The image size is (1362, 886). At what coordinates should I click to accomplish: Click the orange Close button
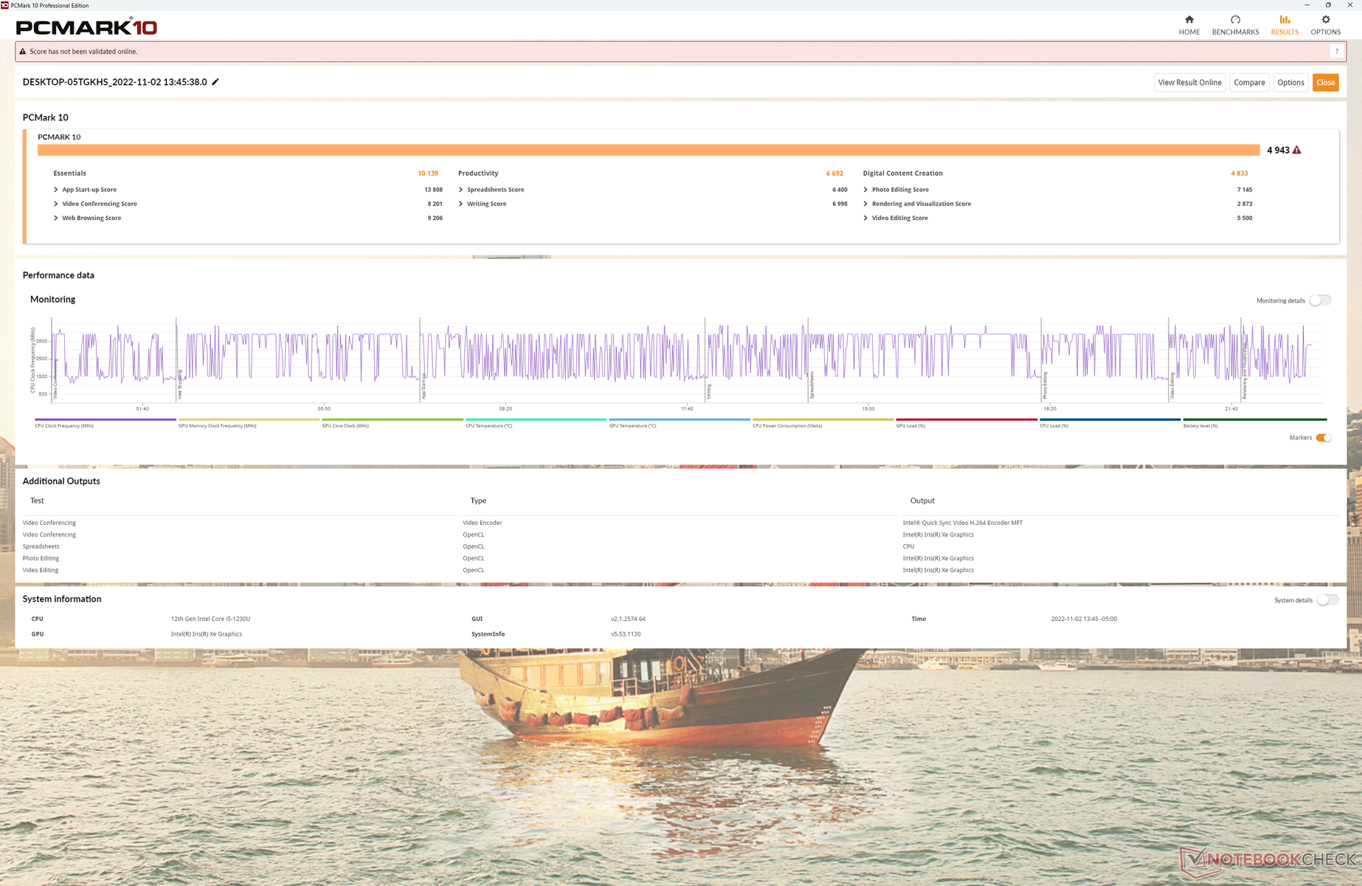click(x=1325, y=83)
